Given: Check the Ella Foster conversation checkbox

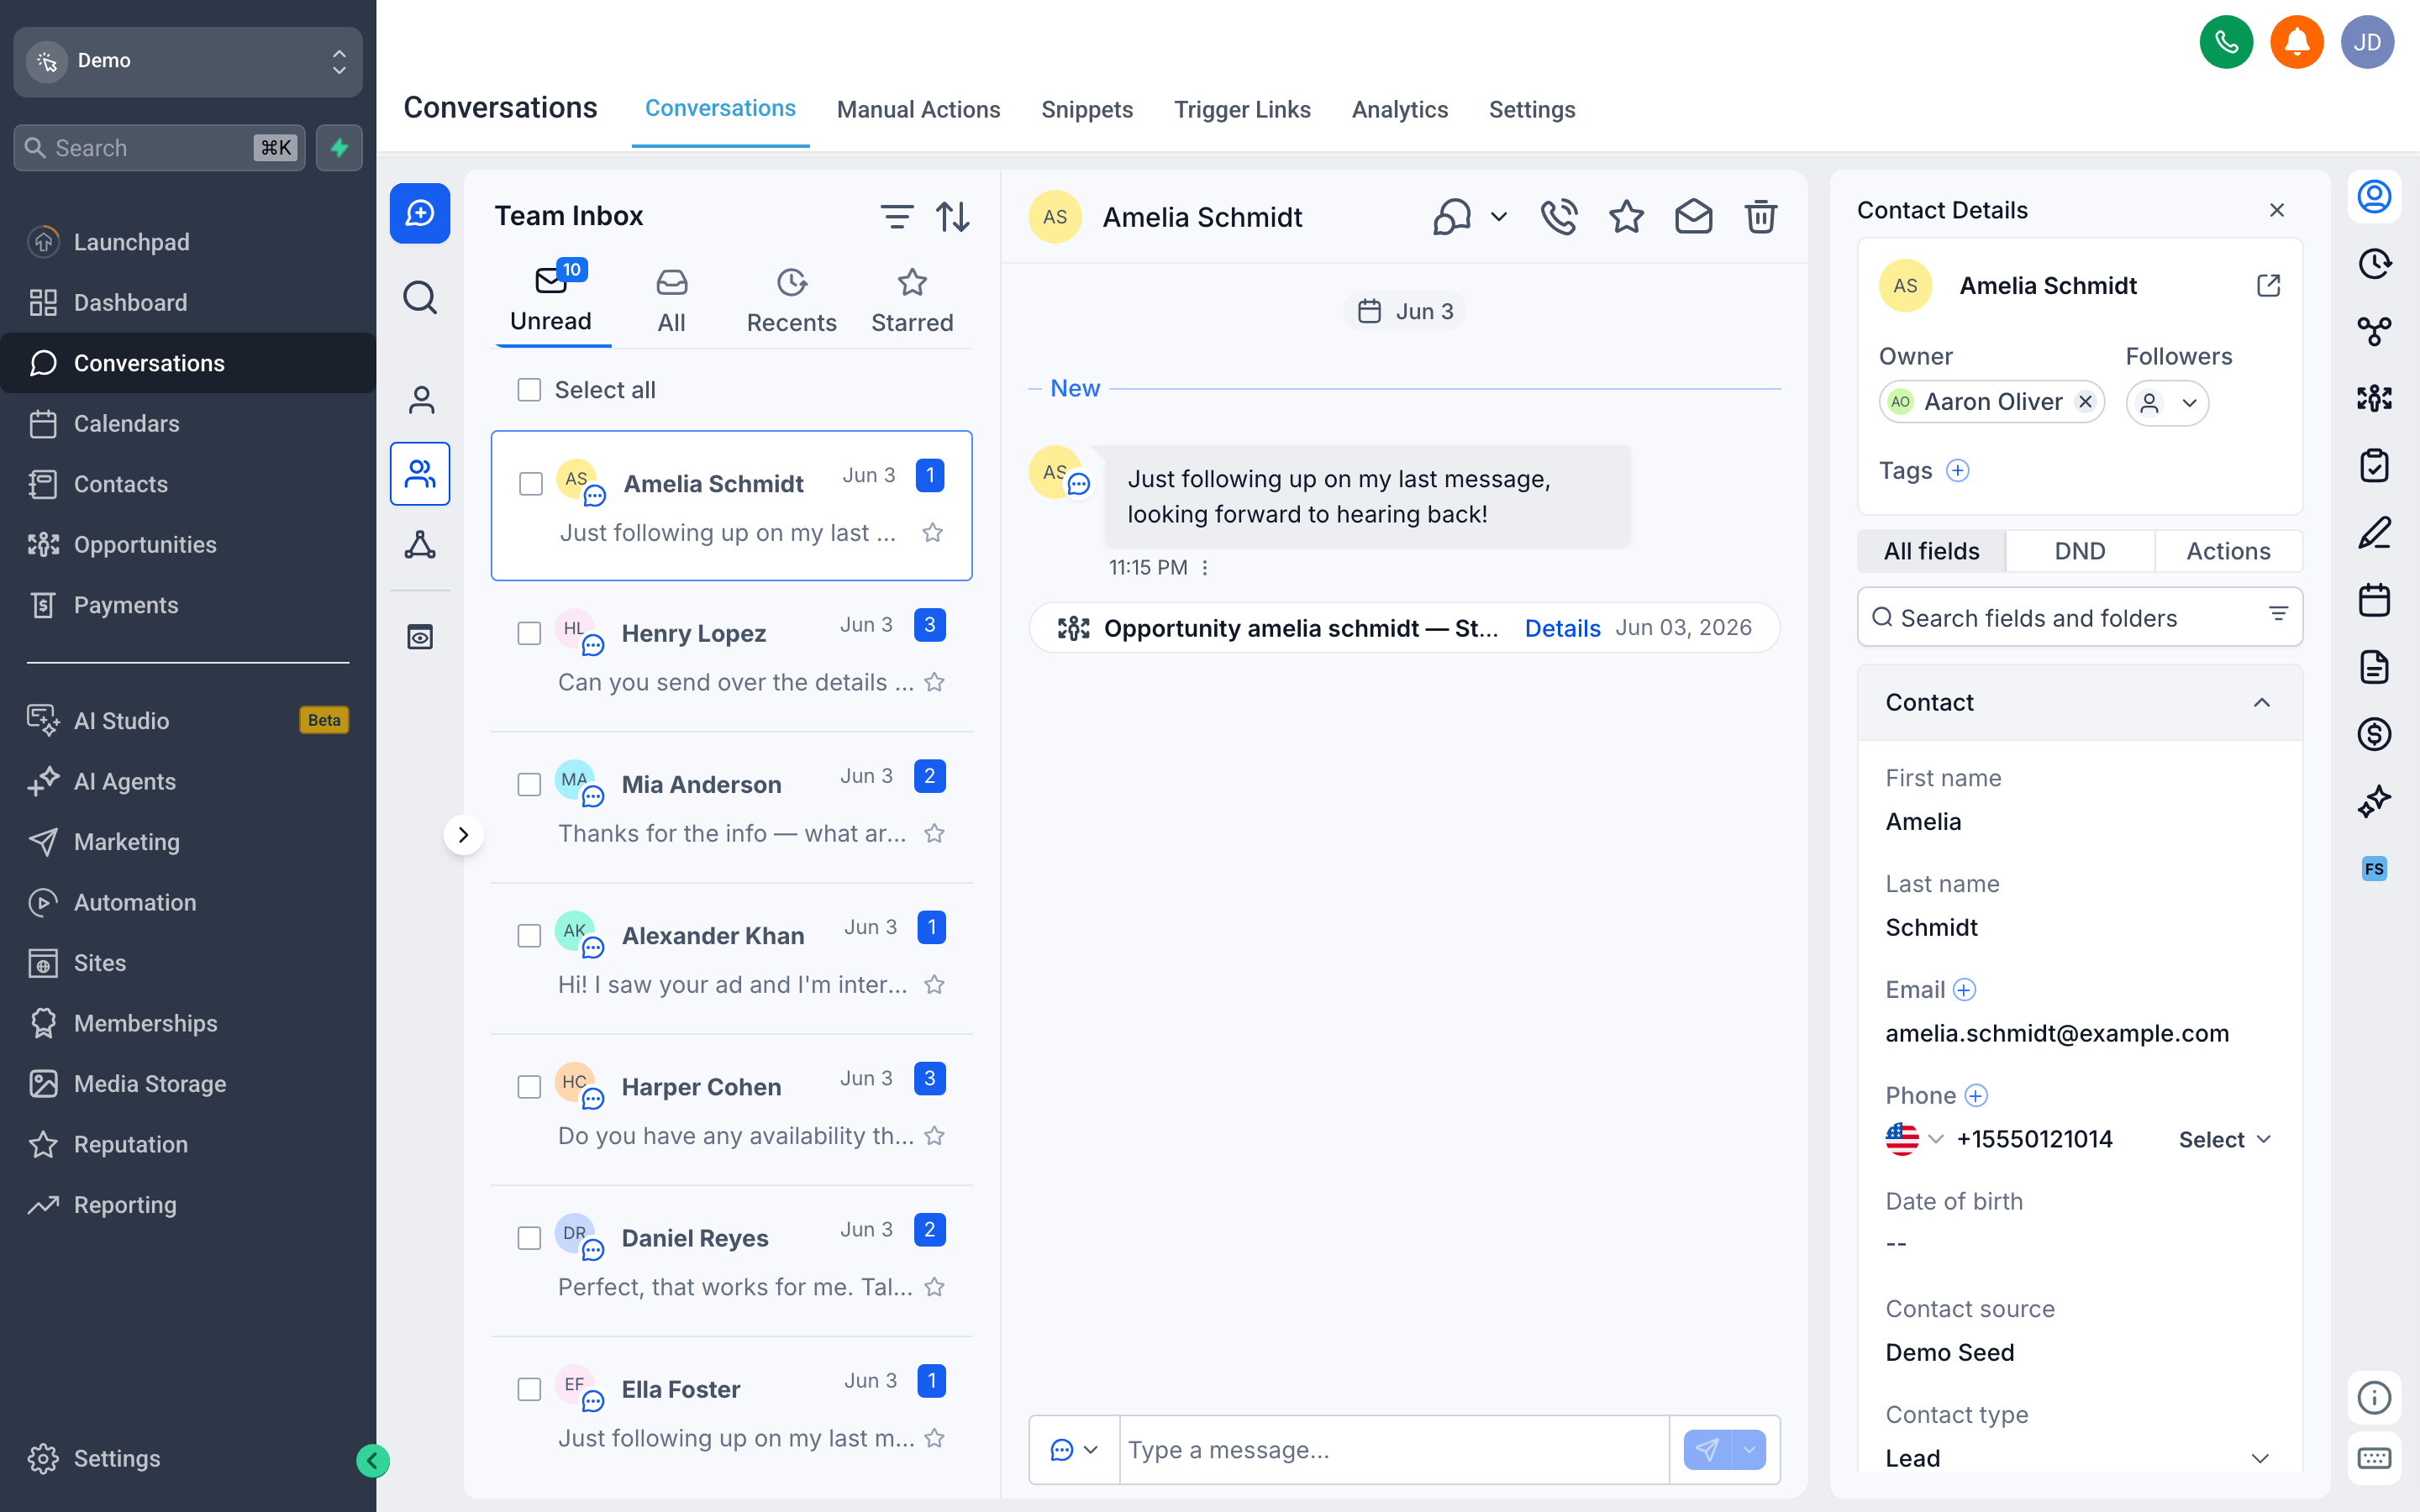Looking at the screenshot, I should pyautogui.click(x=529, y=1389).
